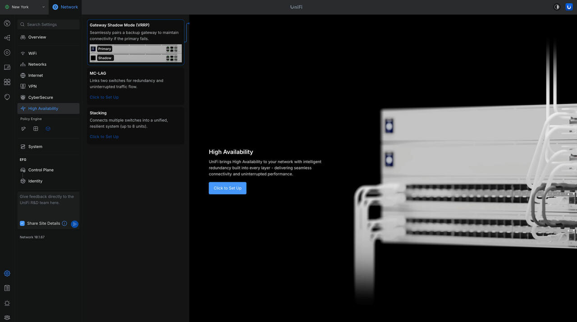The height and width of the screenshot is (322, 577).
Task: Open the Alarms siren icon
Action: 7,303
